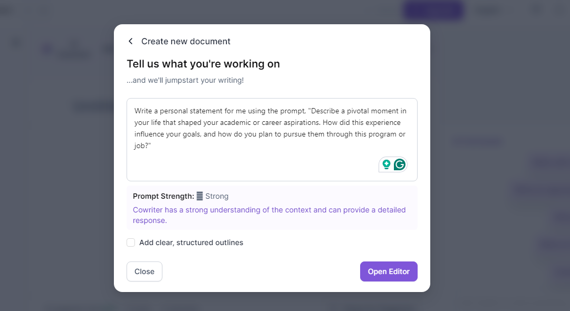Click the blurred purple button behind the dialog
The width and height of the screenshot is (570, 311).
(433, 10)
